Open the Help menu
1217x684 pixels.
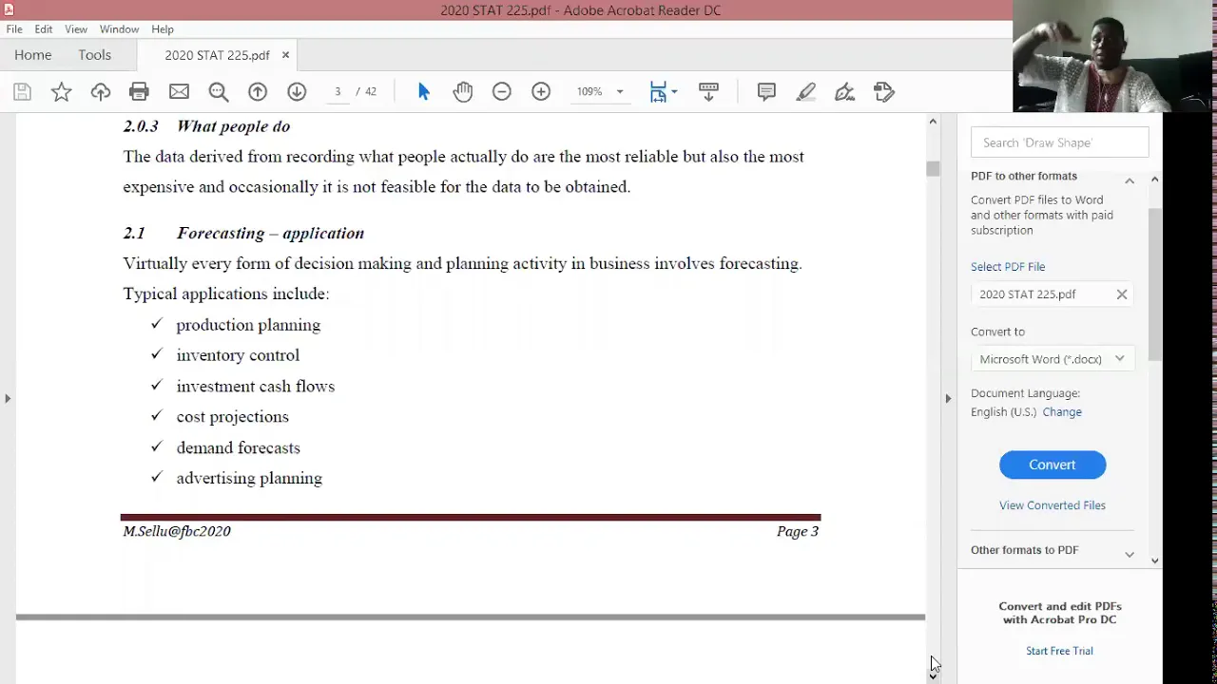163,29
